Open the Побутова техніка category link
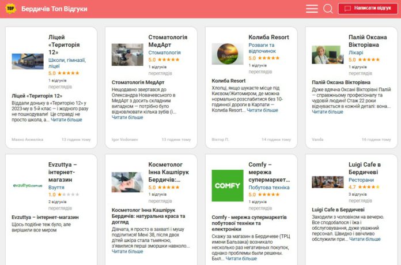 pyautogui.click(x=269, y=187)
